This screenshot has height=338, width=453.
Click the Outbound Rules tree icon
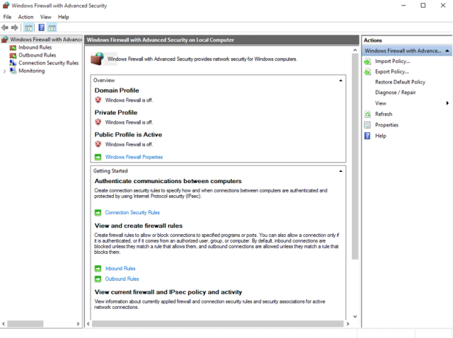coord(13,55)
